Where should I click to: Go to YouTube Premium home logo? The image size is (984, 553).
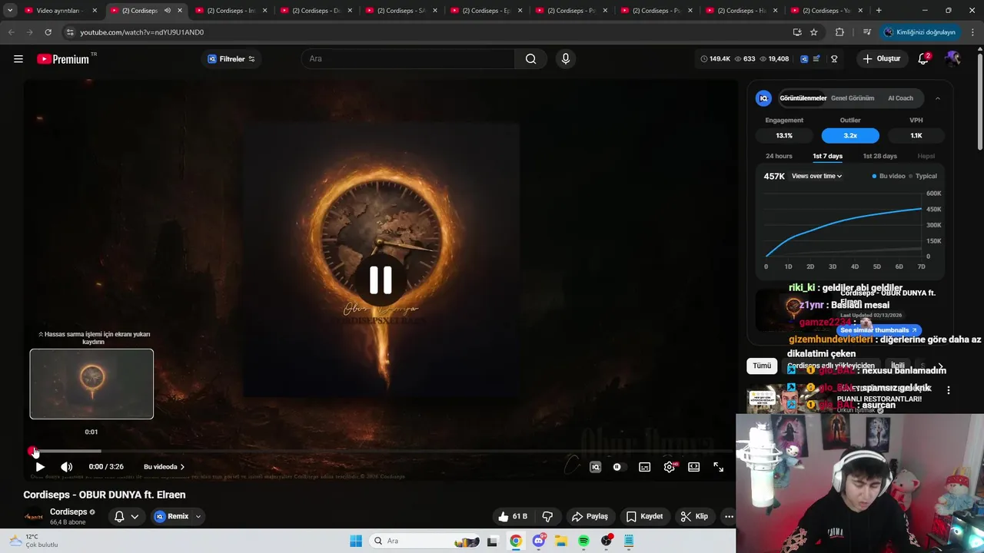(x=63, y=59)
